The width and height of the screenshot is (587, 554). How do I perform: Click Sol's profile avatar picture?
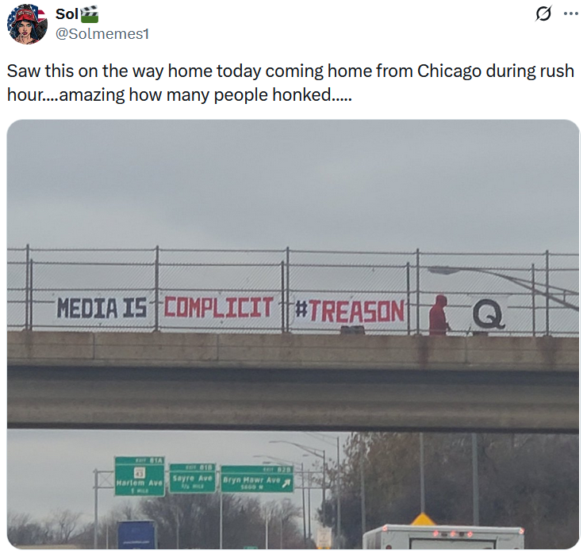27,25
